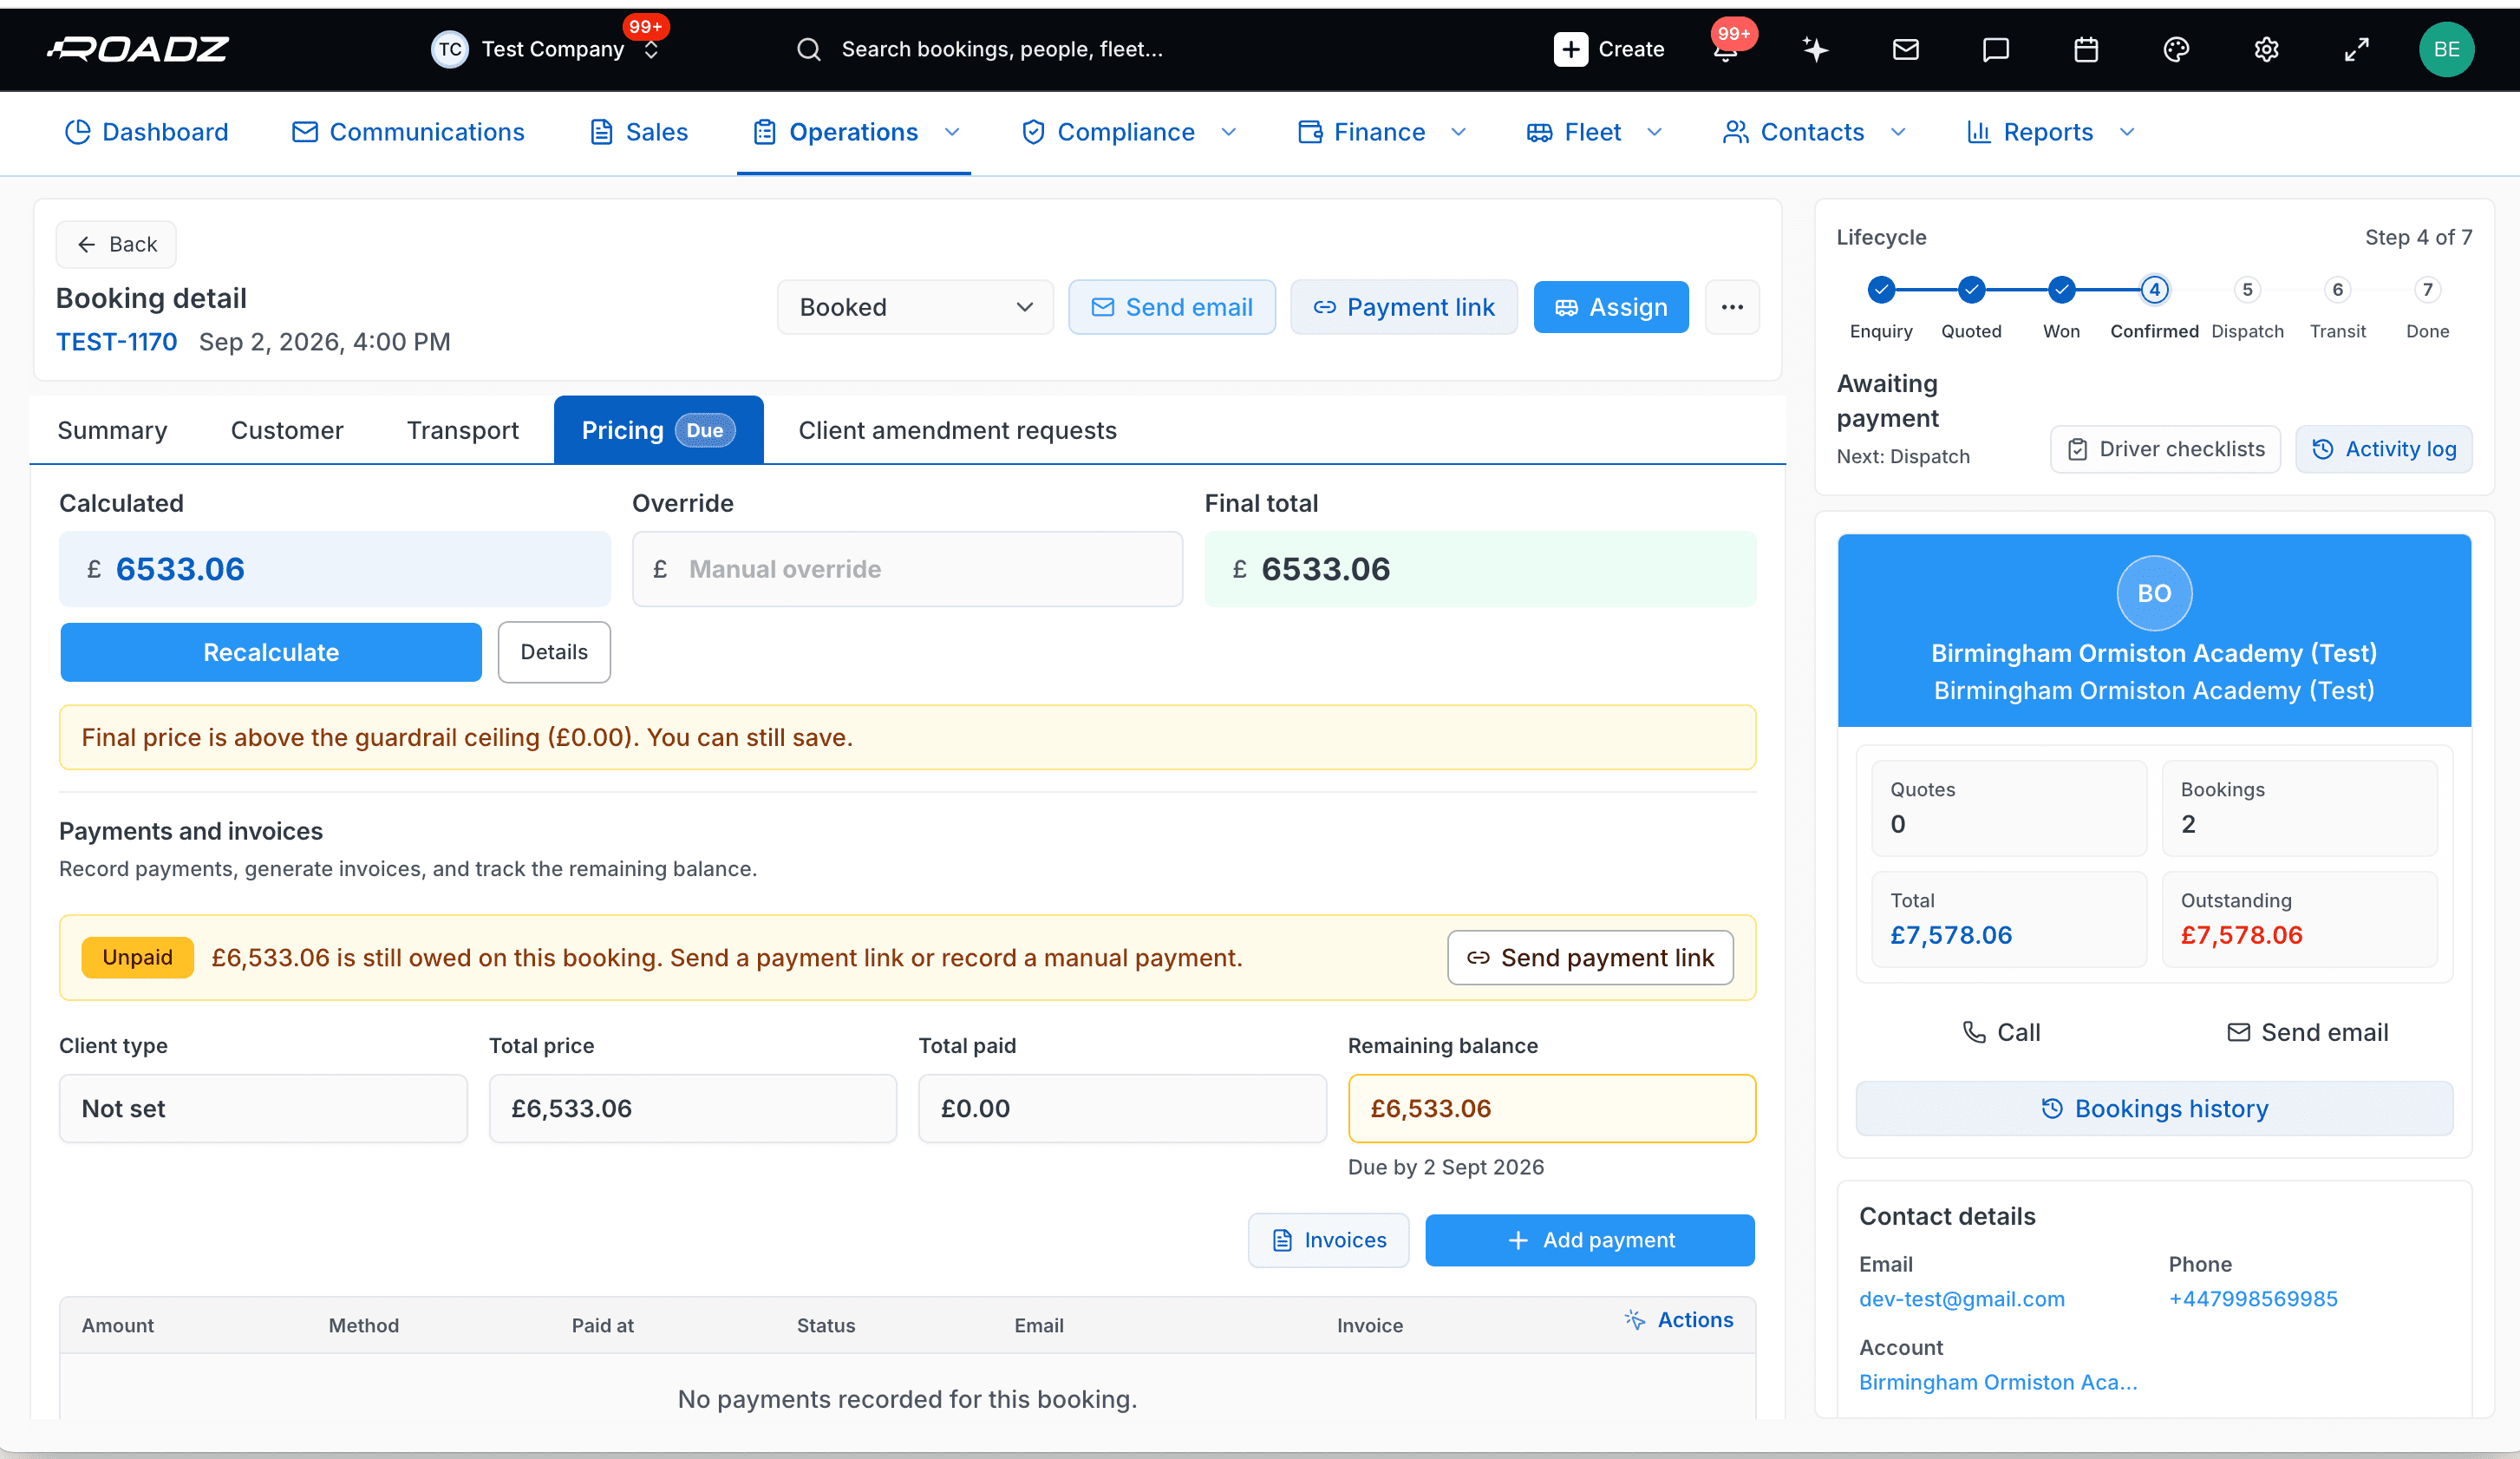
Task: Open the settings gear icon
Action: (2266, 49)
